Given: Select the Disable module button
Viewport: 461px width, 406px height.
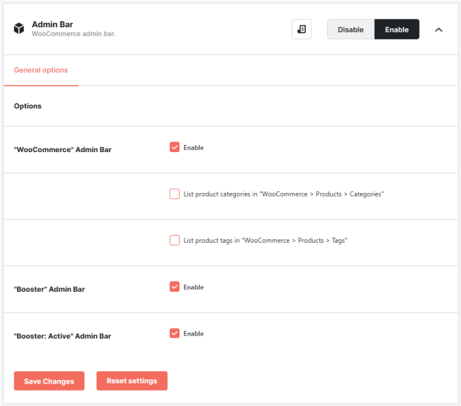Looking at the screenshot, I should [350, 30].
